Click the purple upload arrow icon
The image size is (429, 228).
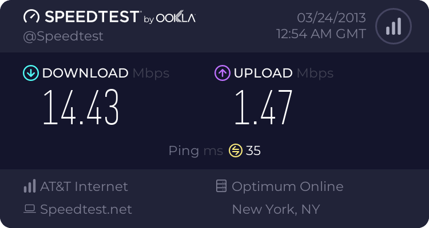tap(223, 73)
